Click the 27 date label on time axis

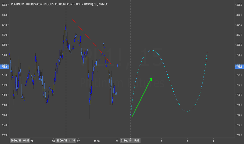tap(78, 141)
